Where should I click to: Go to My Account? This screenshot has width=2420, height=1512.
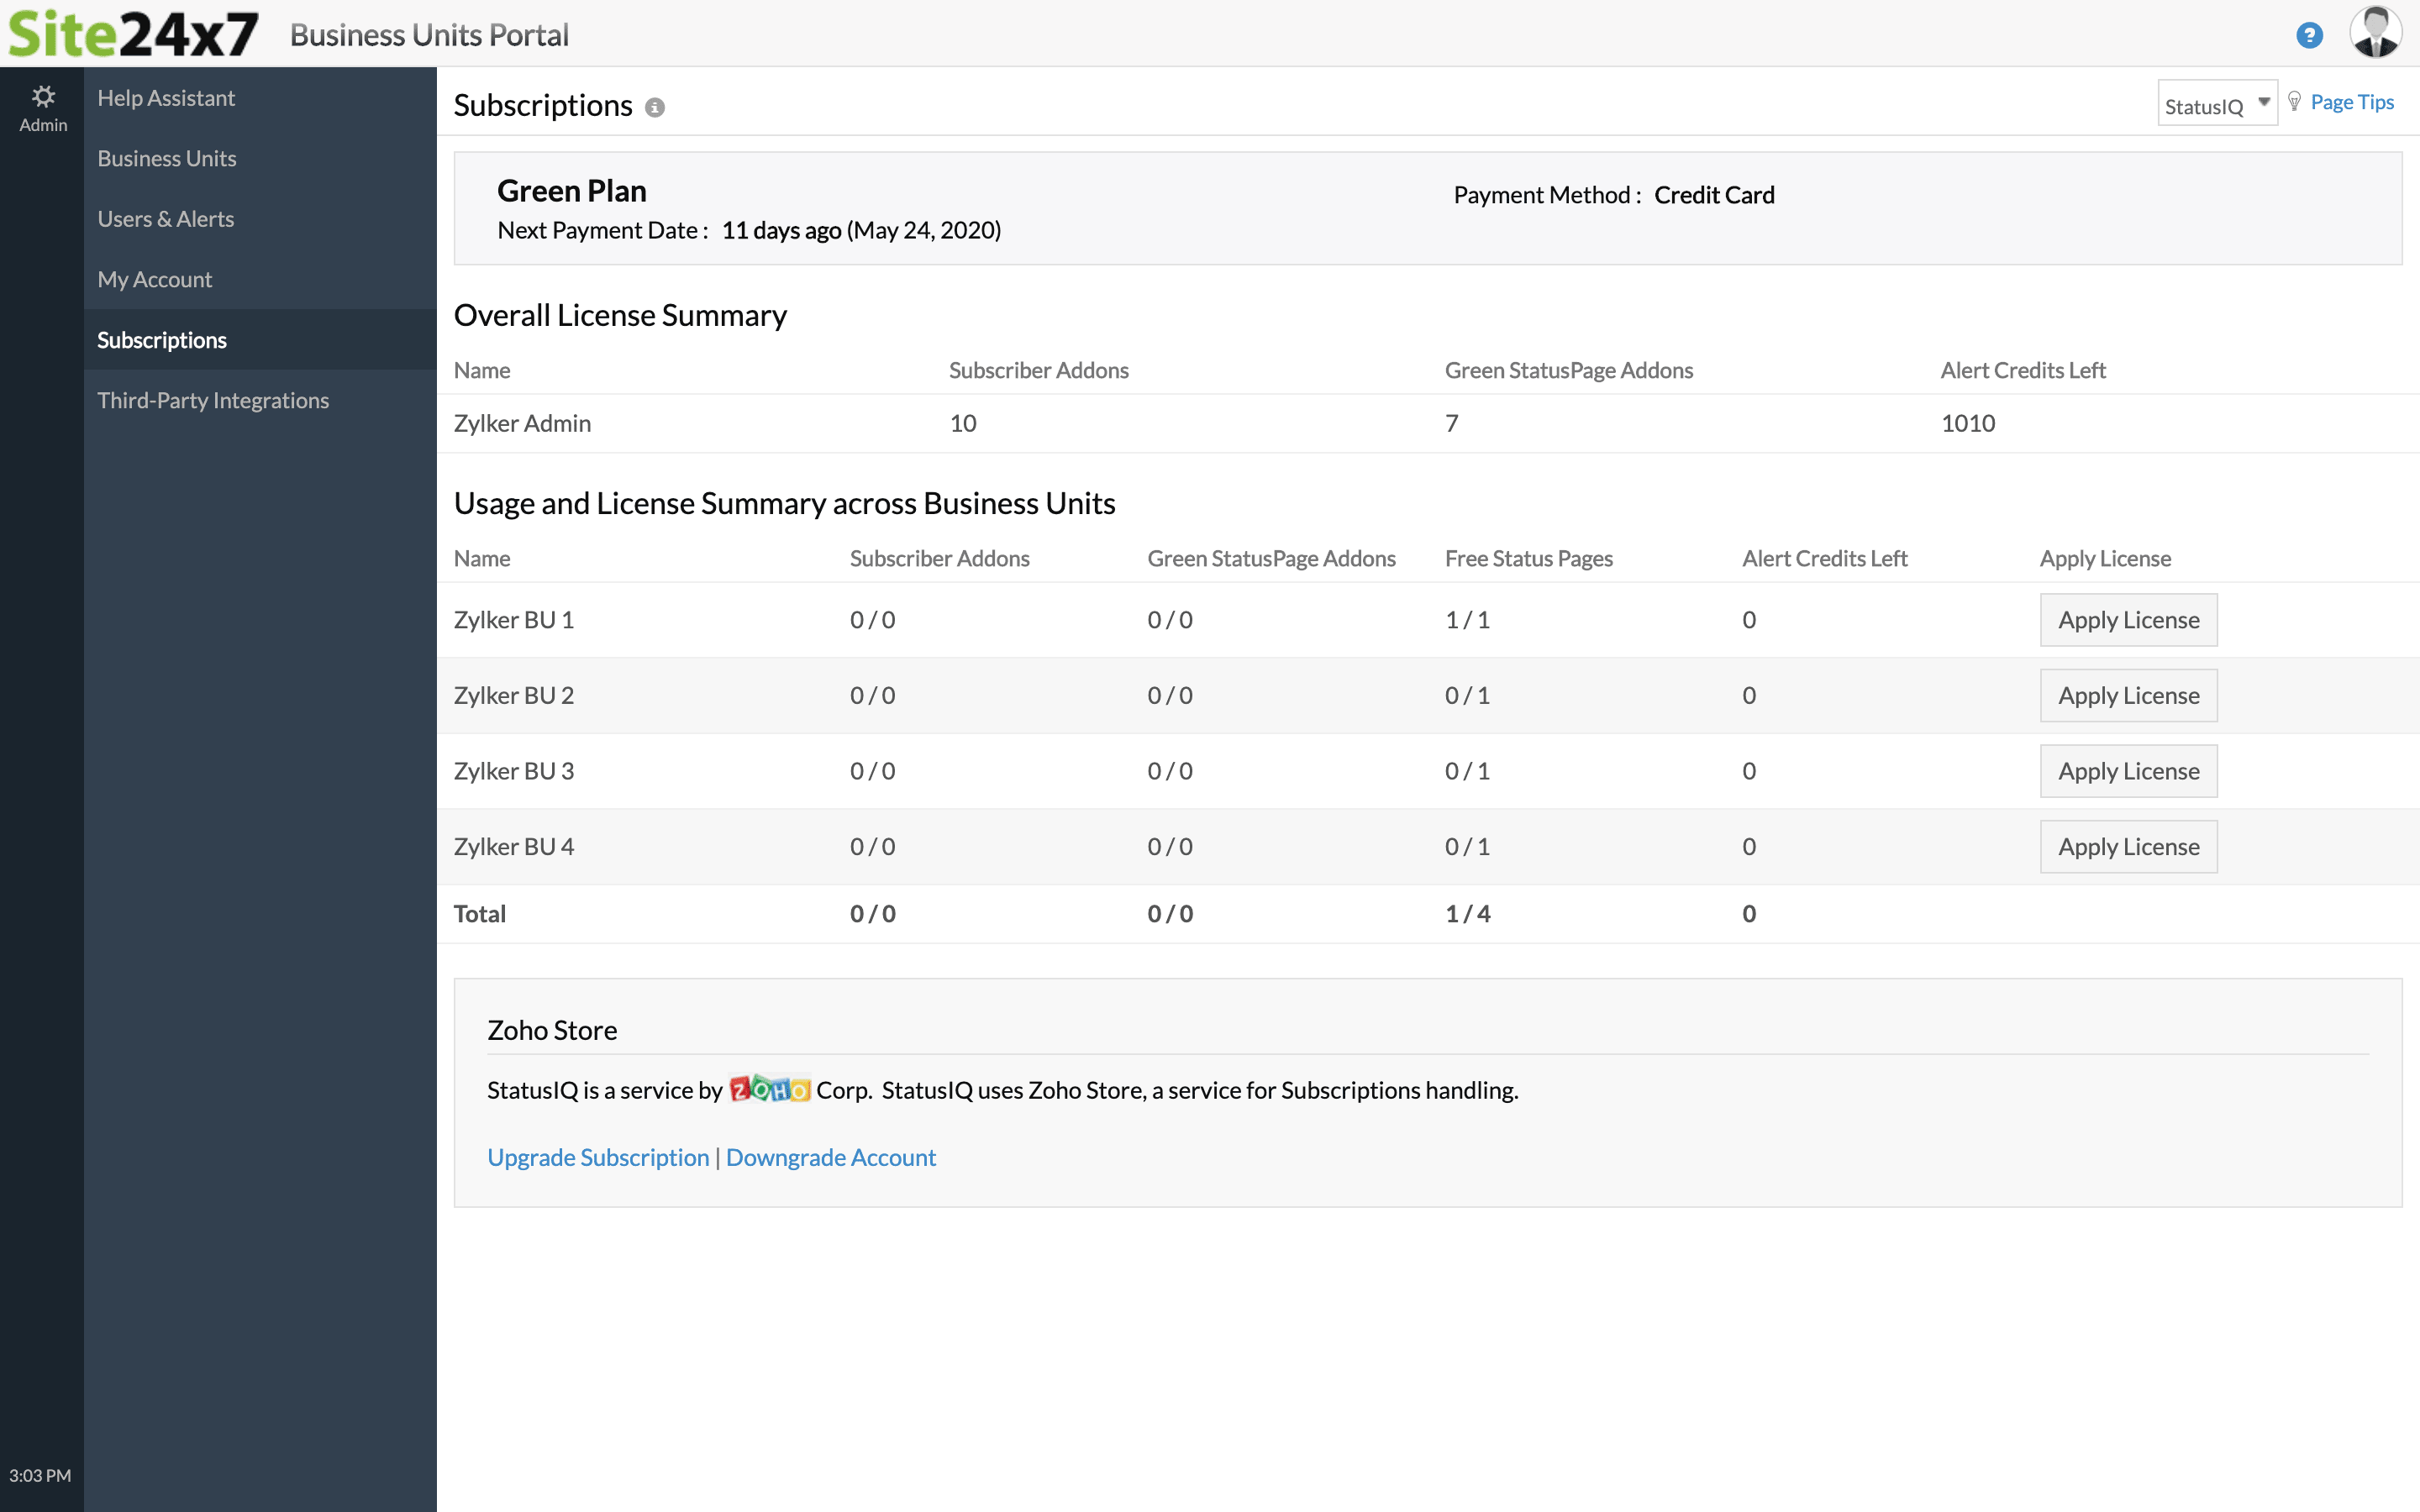point(154,279)
